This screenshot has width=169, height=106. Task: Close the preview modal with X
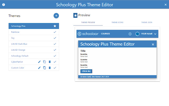pos(153,44)
